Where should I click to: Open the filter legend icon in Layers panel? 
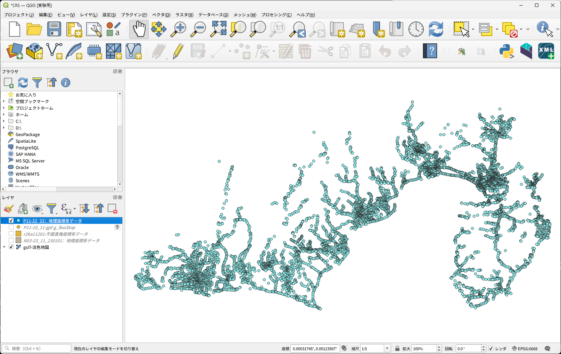pyautogui.click(x=51, y=209)
